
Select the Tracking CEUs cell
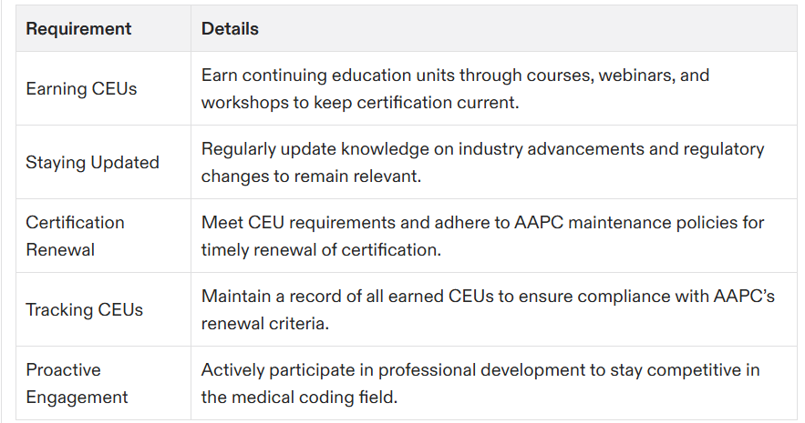pos(103,310)
